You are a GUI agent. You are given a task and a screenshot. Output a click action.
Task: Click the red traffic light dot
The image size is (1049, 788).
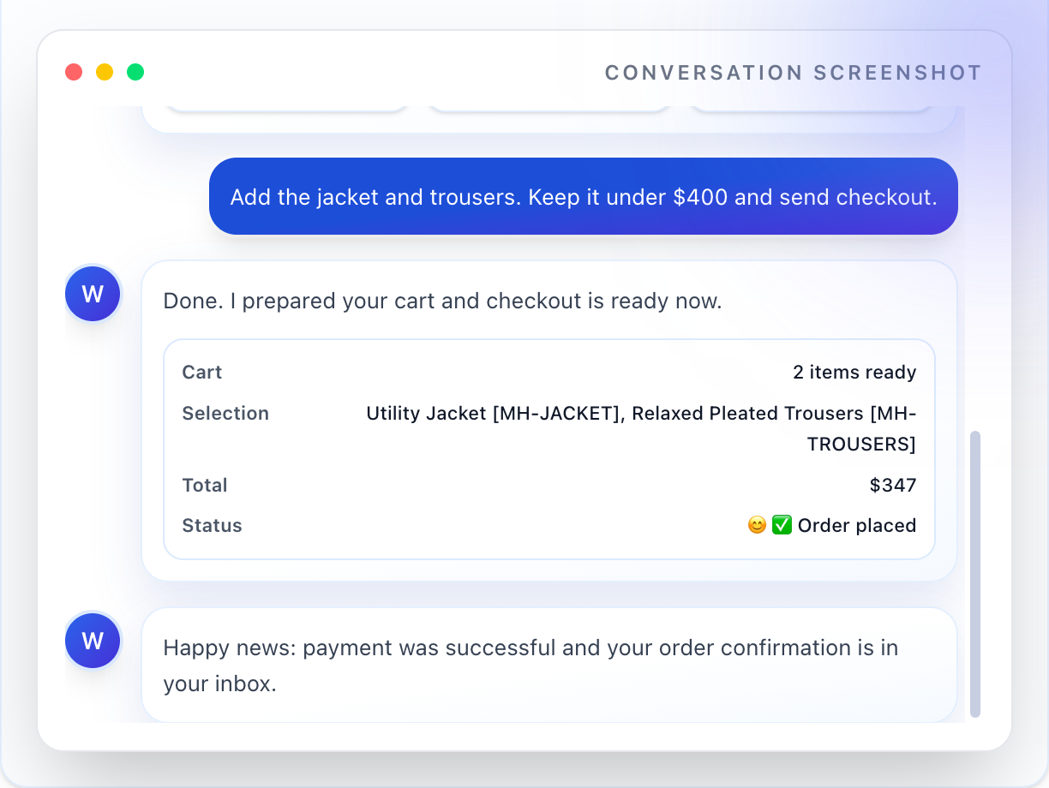pos(74,72)
